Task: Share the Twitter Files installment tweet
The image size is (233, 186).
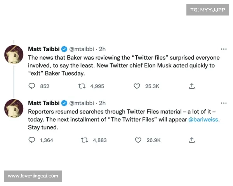Action: pyautogui.click(x=191, y=140)
